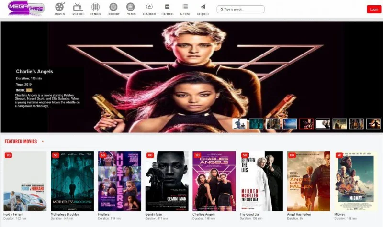Open the MegaShare logo home link
Viewport: 383px width, 227px height.
pos(26,8)
